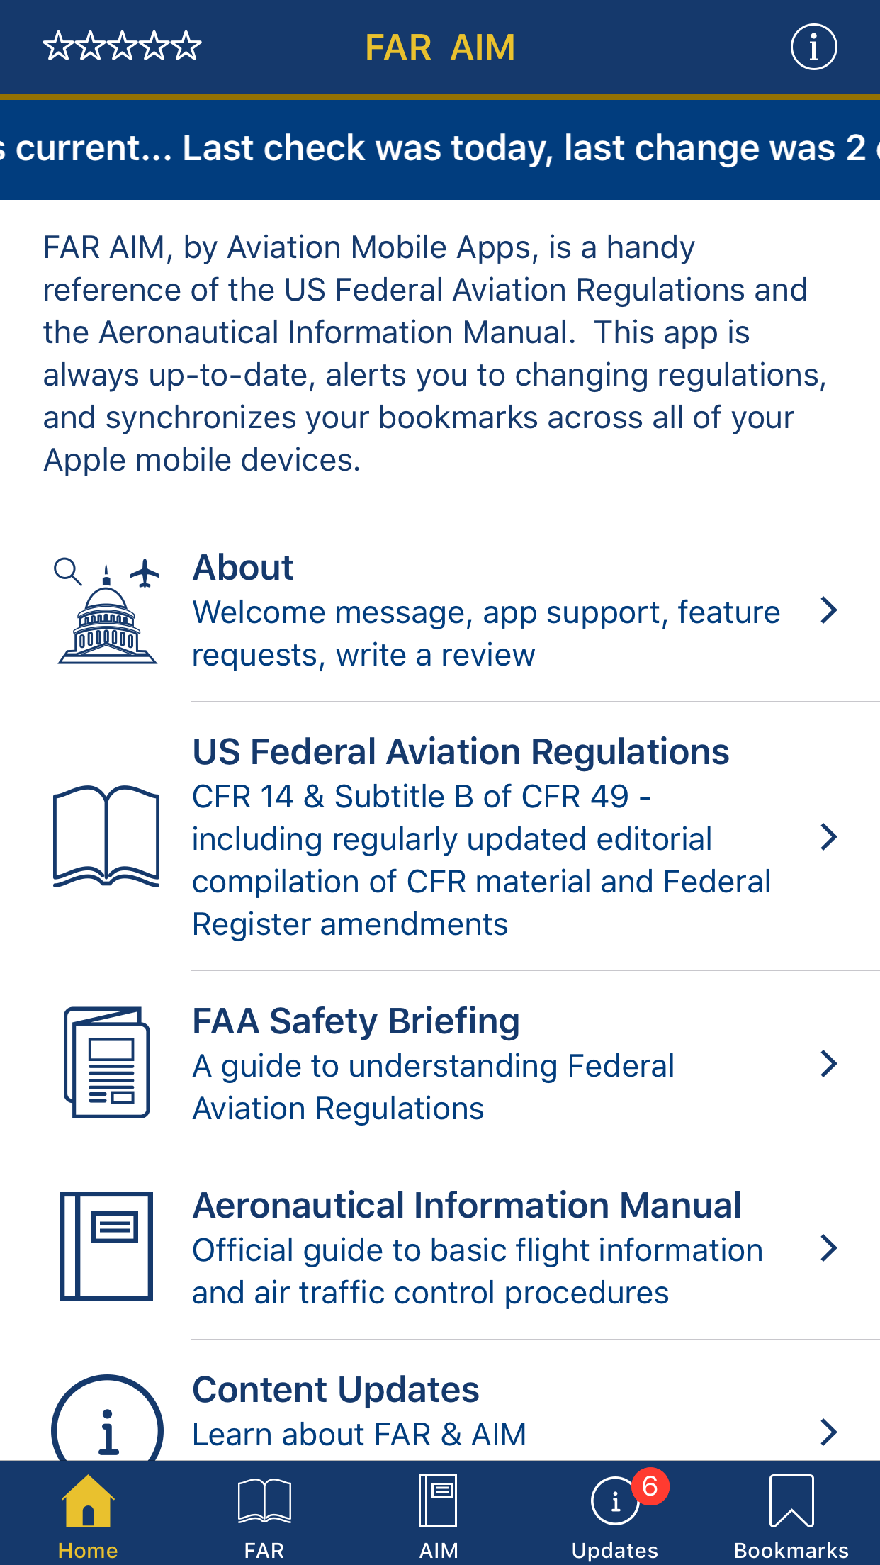Expand US Federal Aviation Regulations chevron
Screen dimensions: 880x1565
click(x=828, y=837)
